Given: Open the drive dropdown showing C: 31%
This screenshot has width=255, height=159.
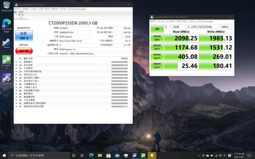Looking at the screenshot, I should pos(203,26).
